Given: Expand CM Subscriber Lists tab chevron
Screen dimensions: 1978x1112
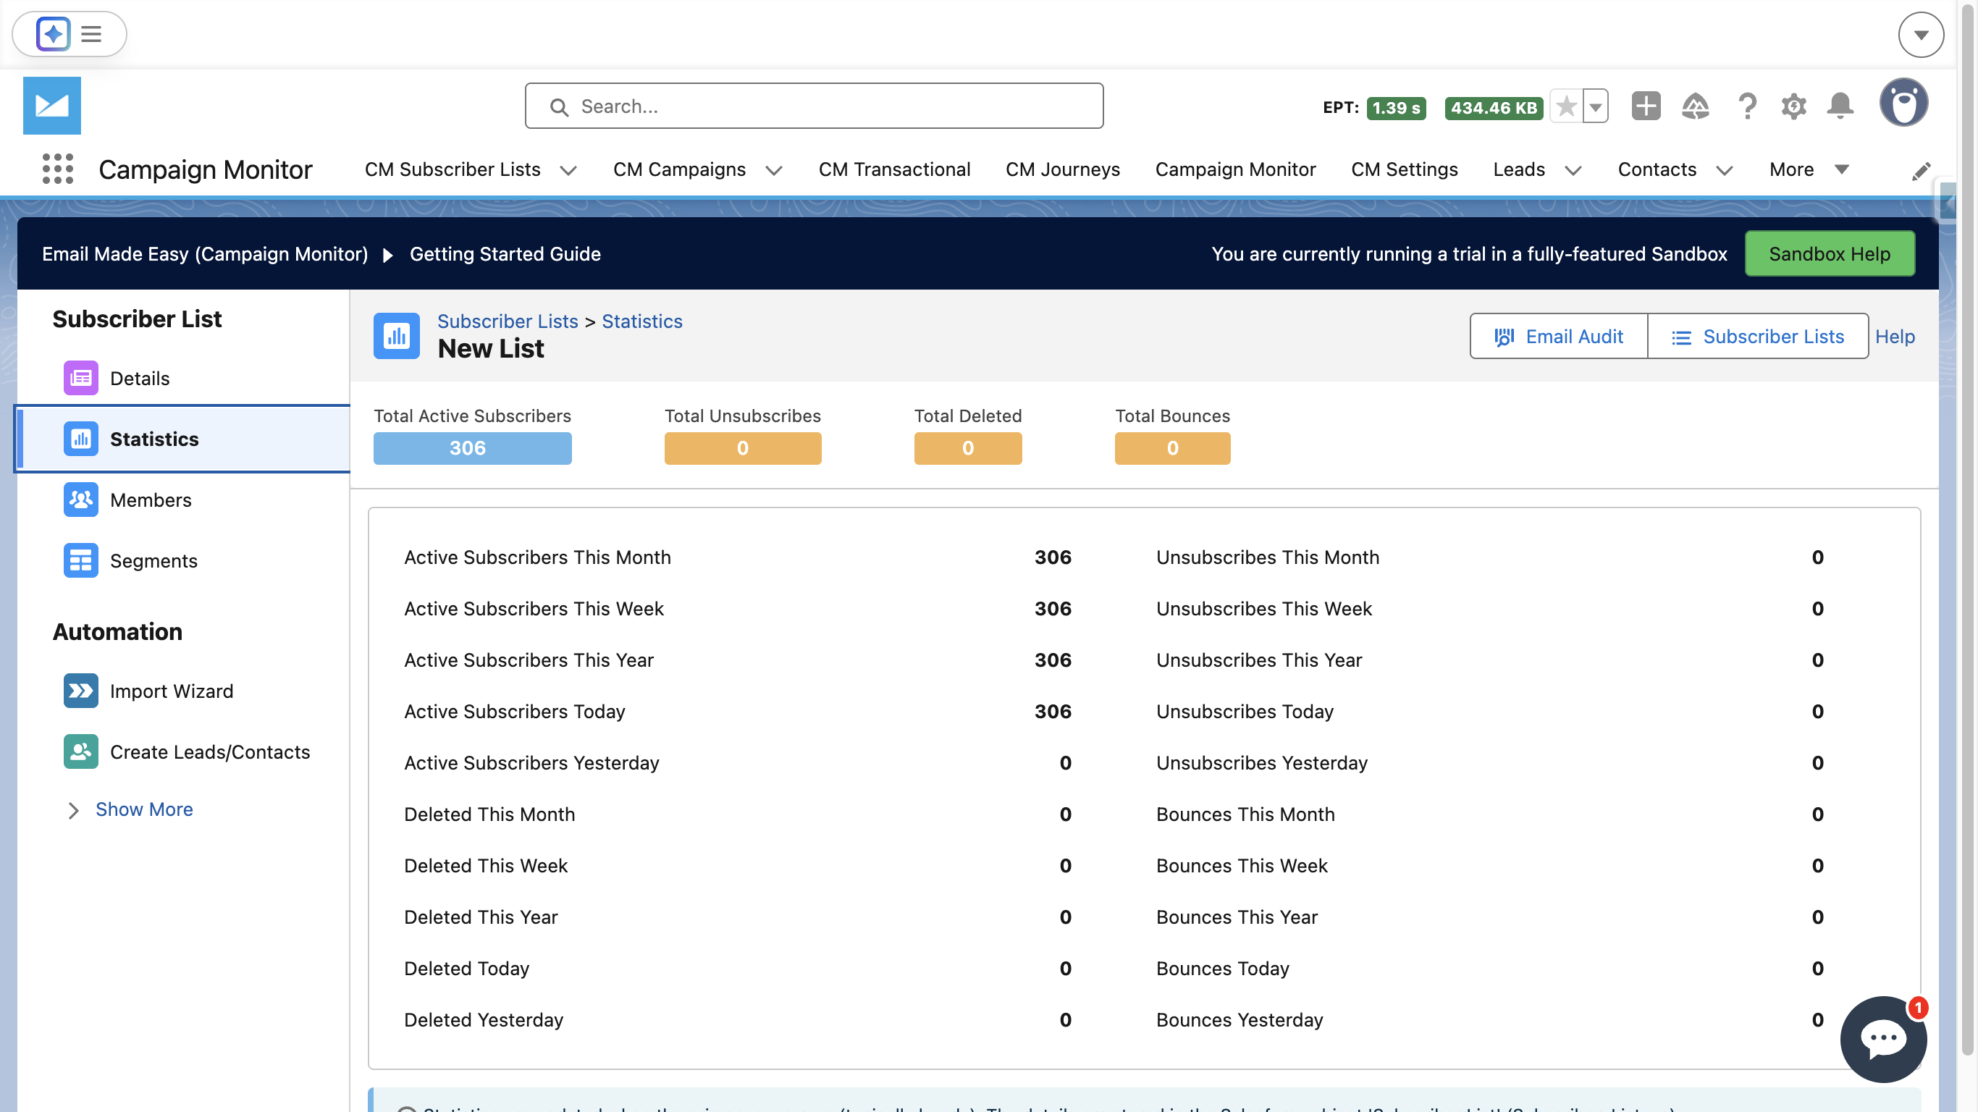Looking at the screenshot, I should 568,170.
